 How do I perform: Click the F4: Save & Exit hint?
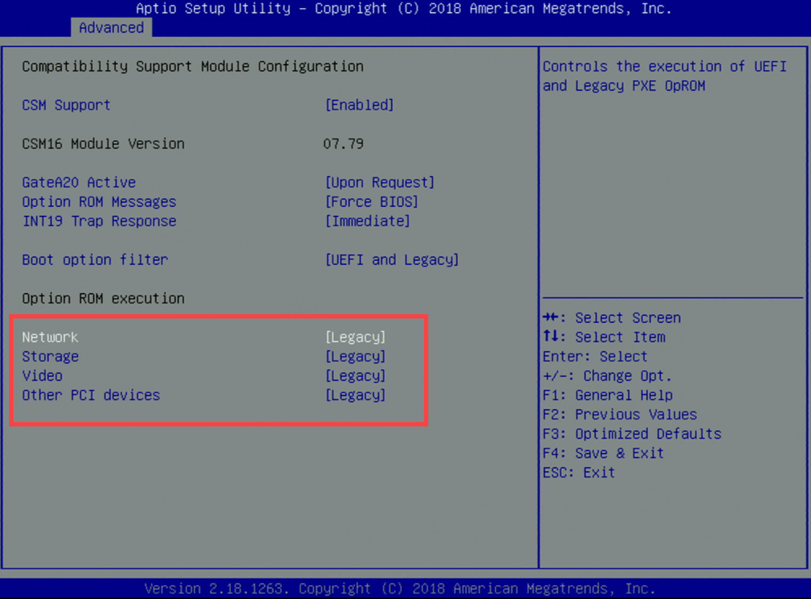(x=603, y=453)
